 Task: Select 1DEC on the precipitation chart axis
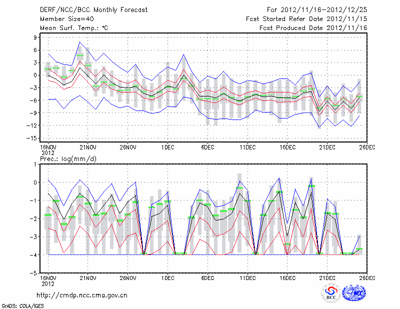click(167, 278)
